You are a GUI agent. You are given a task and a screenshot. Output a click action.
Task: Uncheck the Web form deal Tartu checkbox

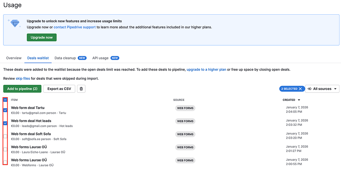coord(5,110)
